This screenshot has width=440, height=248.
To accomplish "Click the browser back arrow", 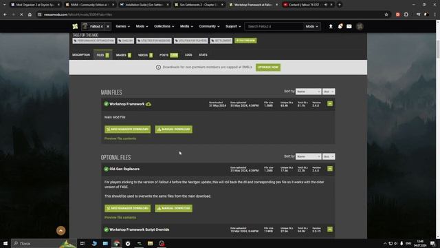I will click(x=5, y=14).
